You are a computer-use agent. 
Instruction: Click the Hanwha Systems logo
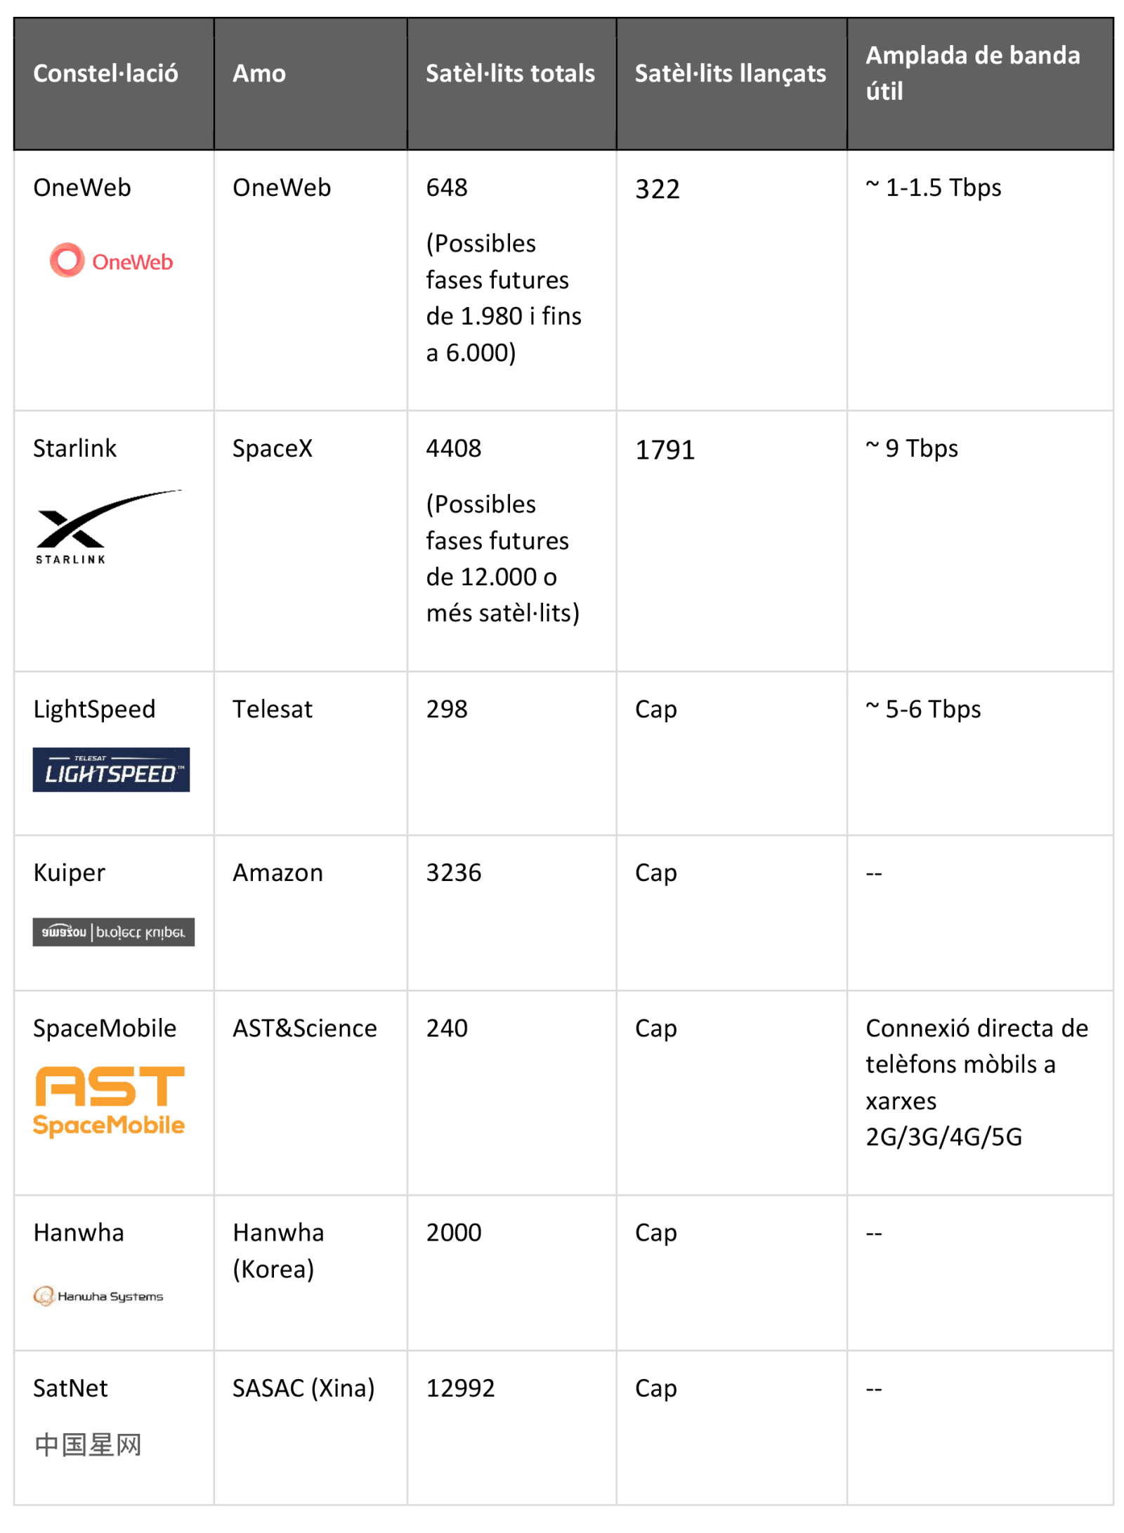98,1296
